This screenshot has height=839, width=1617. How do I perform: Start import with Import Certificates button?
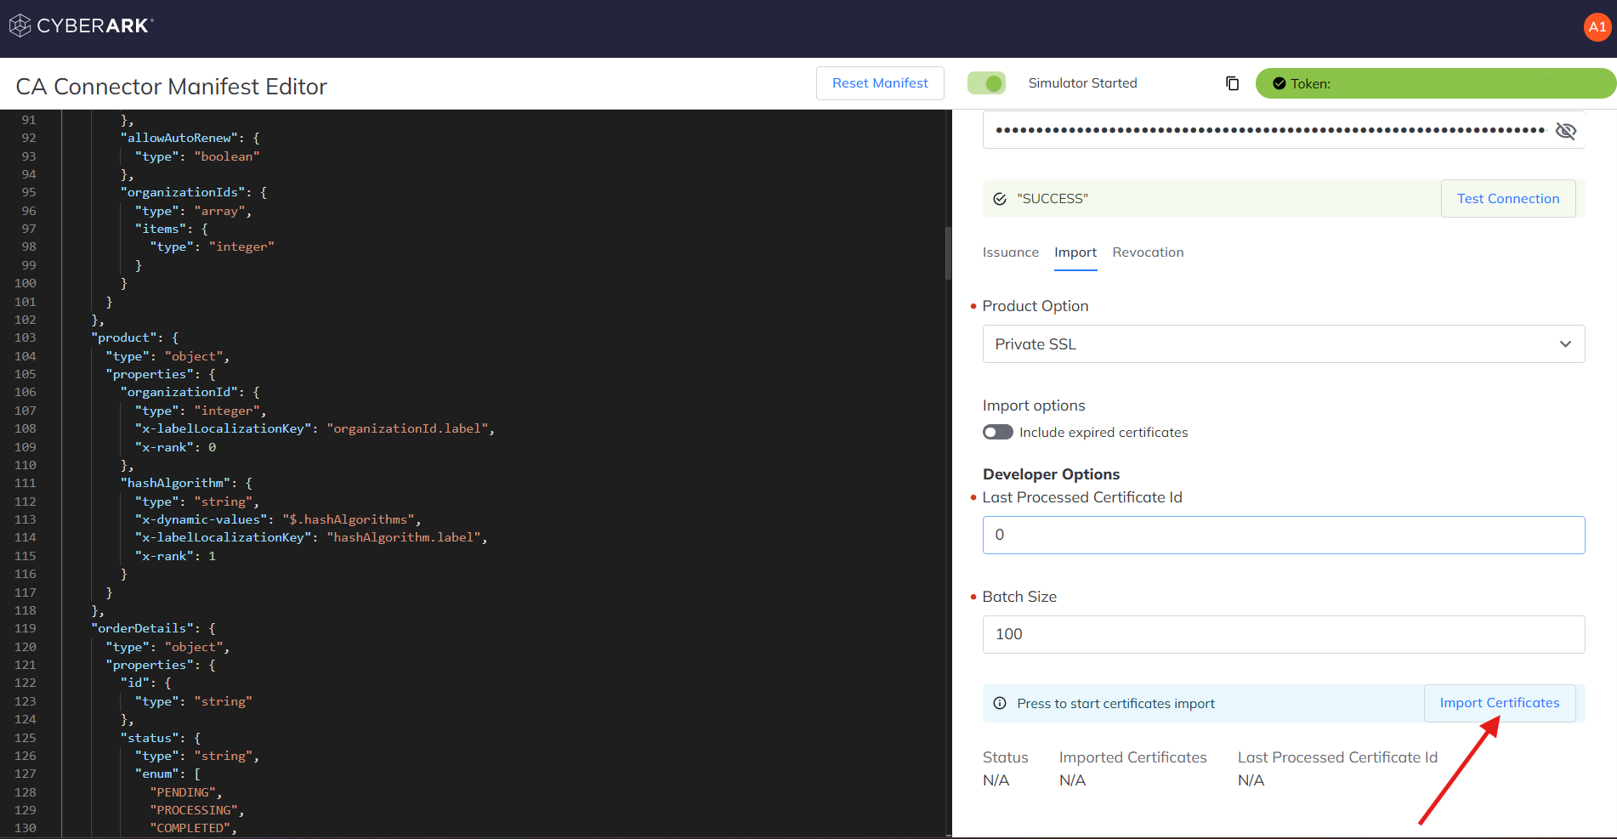pyautogui.click(x=1500, y=704)
